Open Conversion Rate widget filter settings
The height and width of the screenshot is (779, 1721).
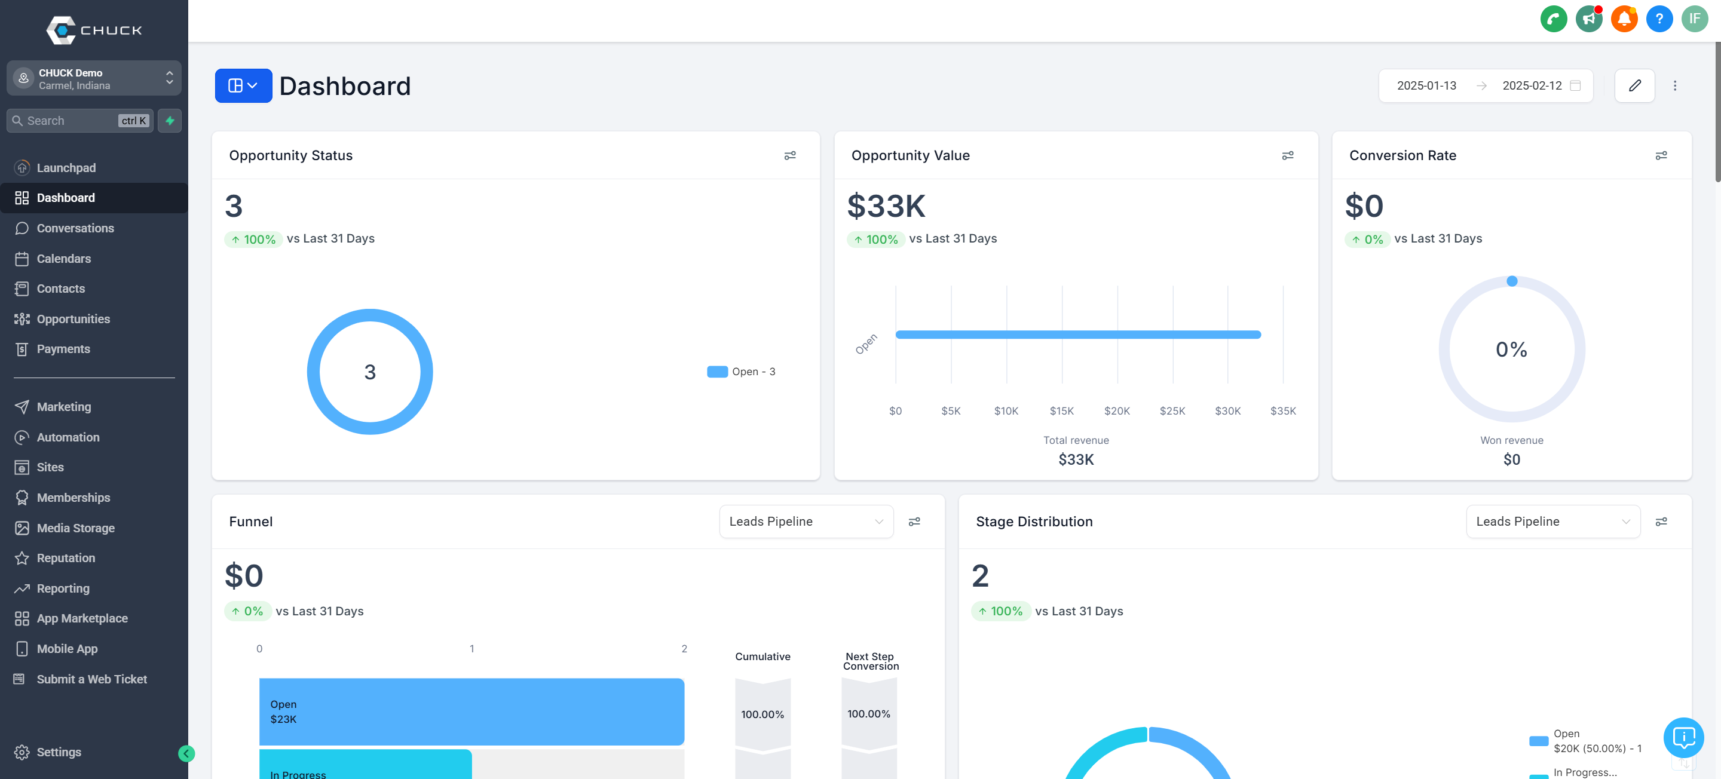pyautogui.click(x=1661, y=156)
